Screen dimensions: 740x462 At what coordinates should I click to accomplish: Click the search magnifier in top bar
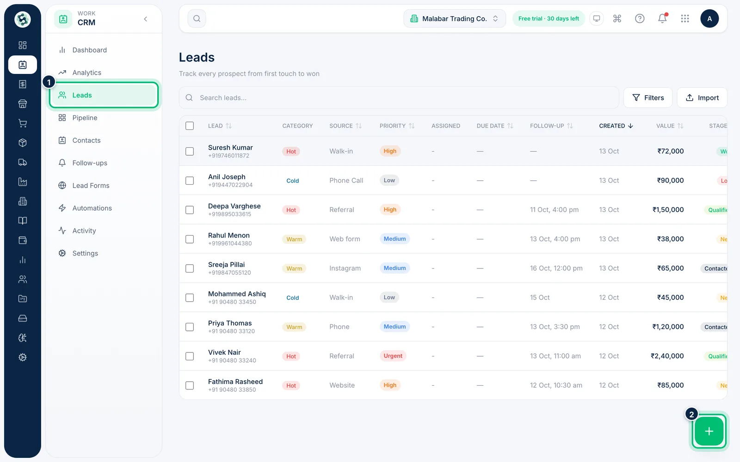point(197,18)
